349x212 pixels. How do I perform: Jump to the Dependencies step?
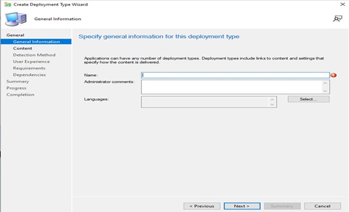coord(29,75)
